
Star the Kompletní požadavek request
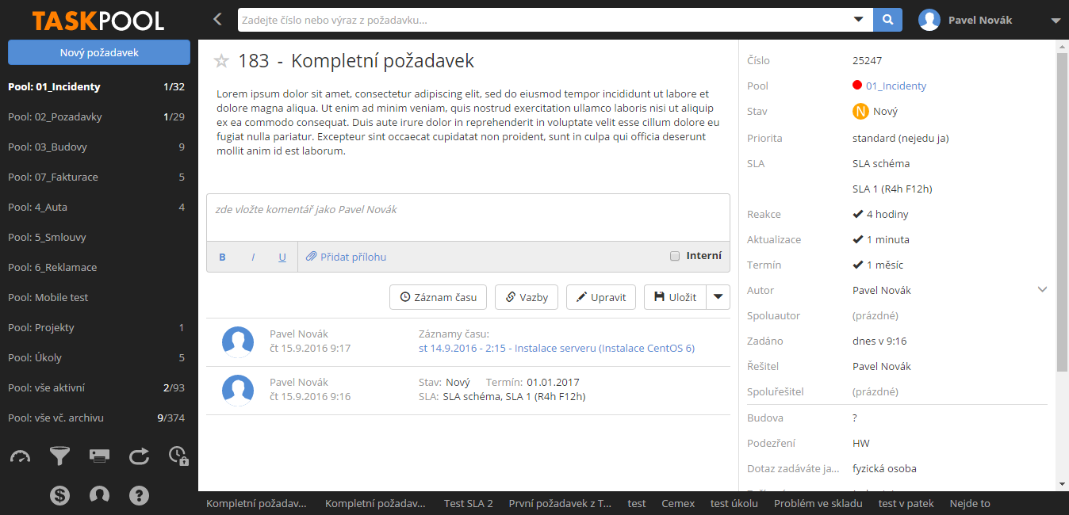coord(222,61)
